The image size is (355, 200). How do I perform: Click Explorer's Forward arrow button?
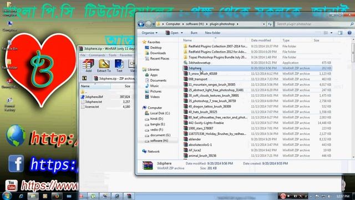[148, 24]
